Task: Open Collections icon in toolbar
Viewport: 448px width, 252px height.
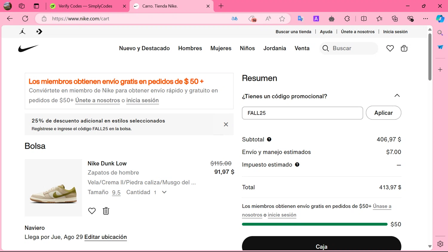Action: pos(395,19)
